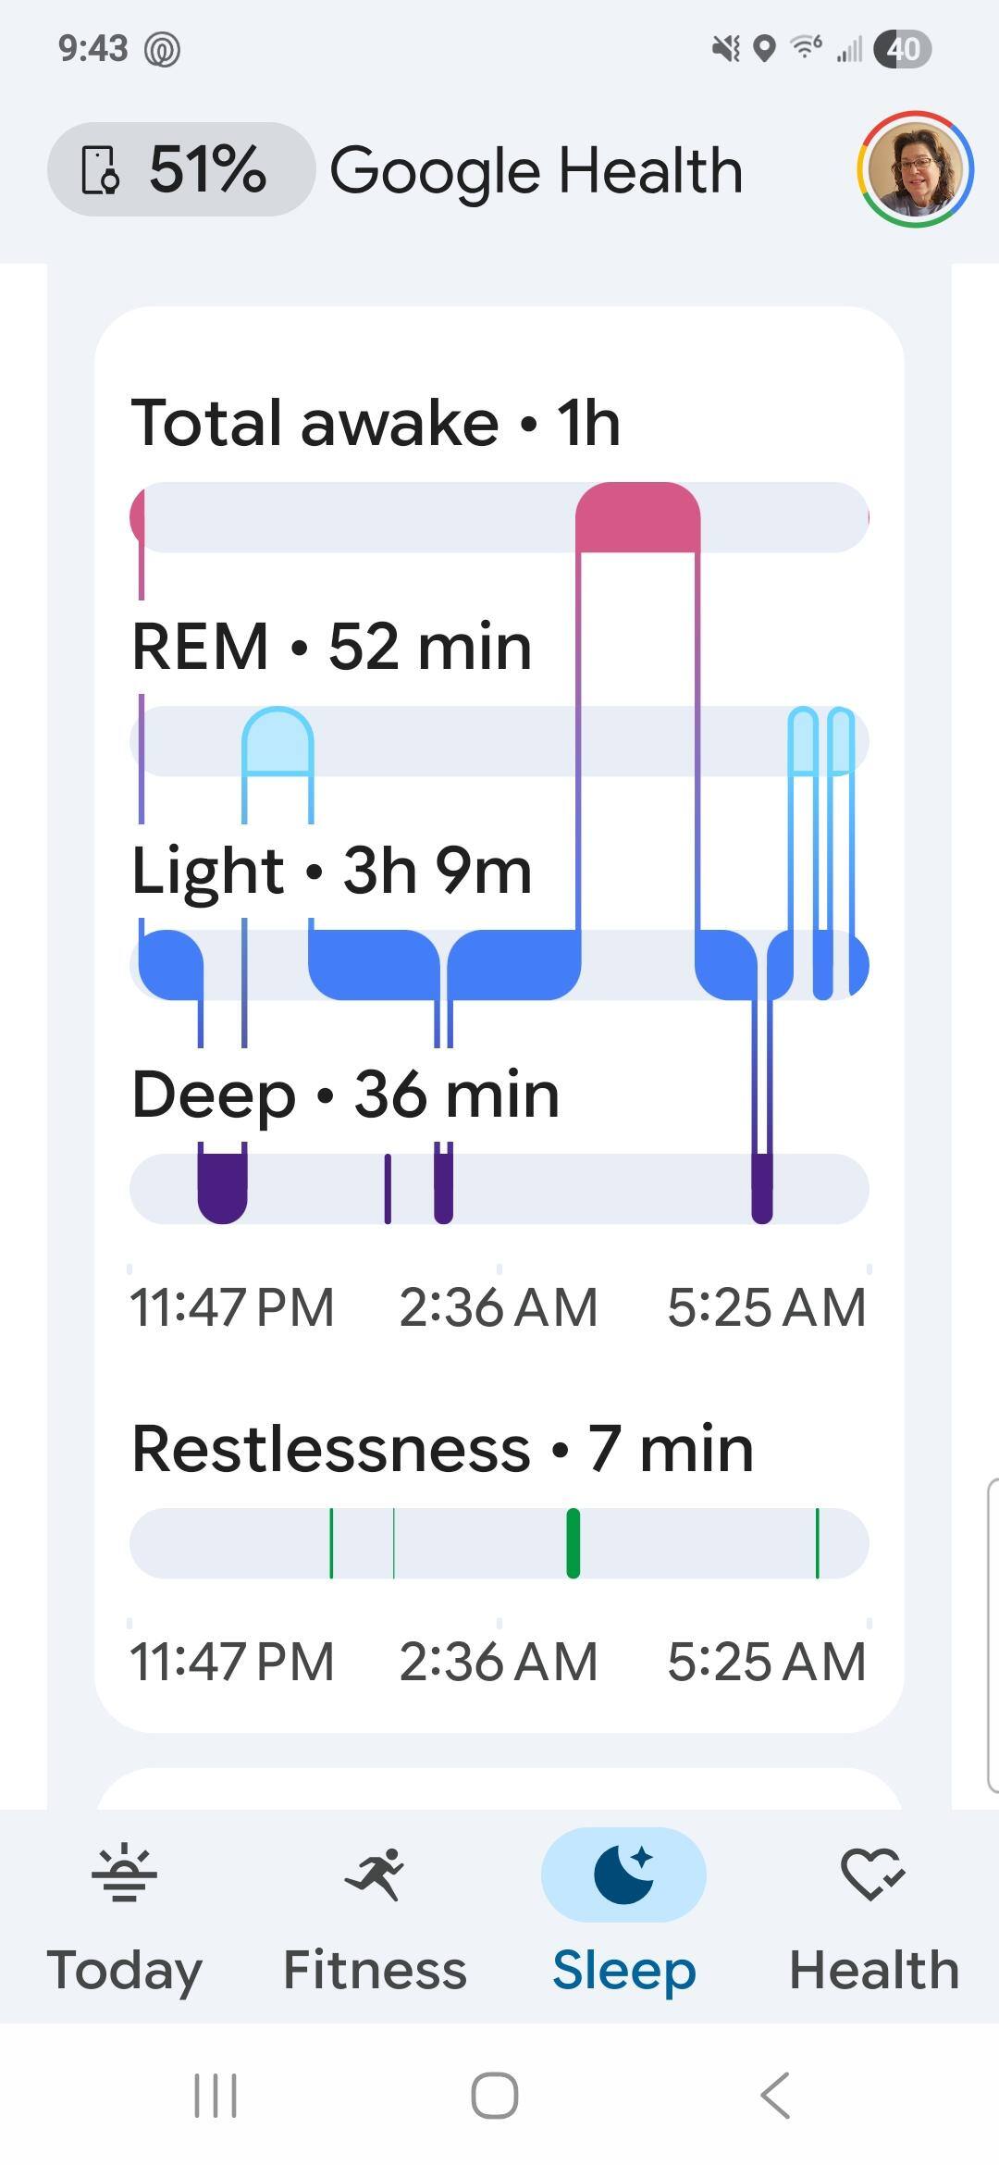Go to the Health heart tab
Screen dimensions: 999x2165
[873, 1917]
